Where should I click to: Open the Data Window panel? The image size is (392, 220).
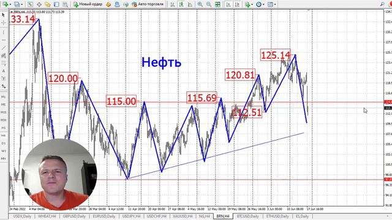39,4
